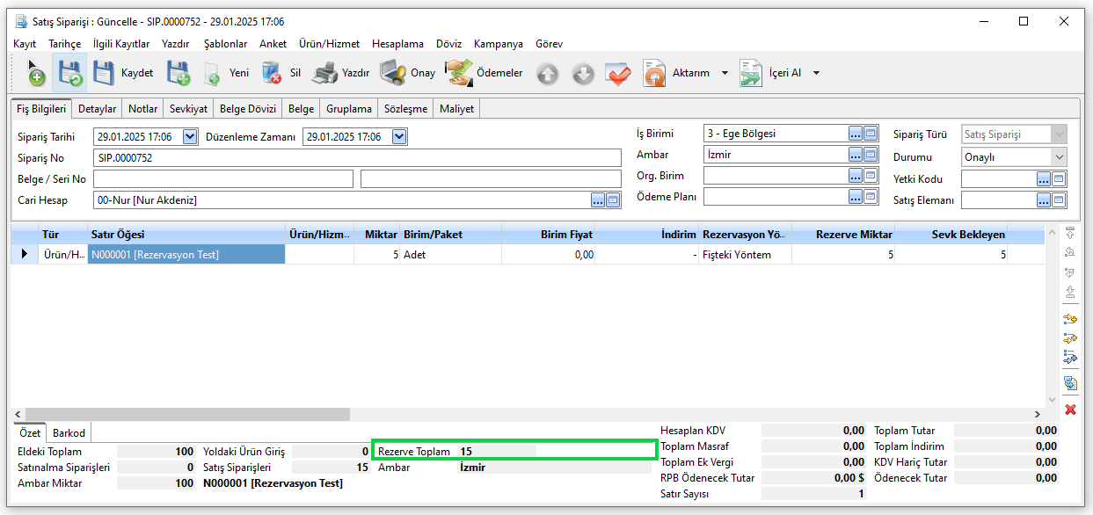Open Ödemeler payments
The height and width of the screenshot is (515, 1093).
pos(484,73)
